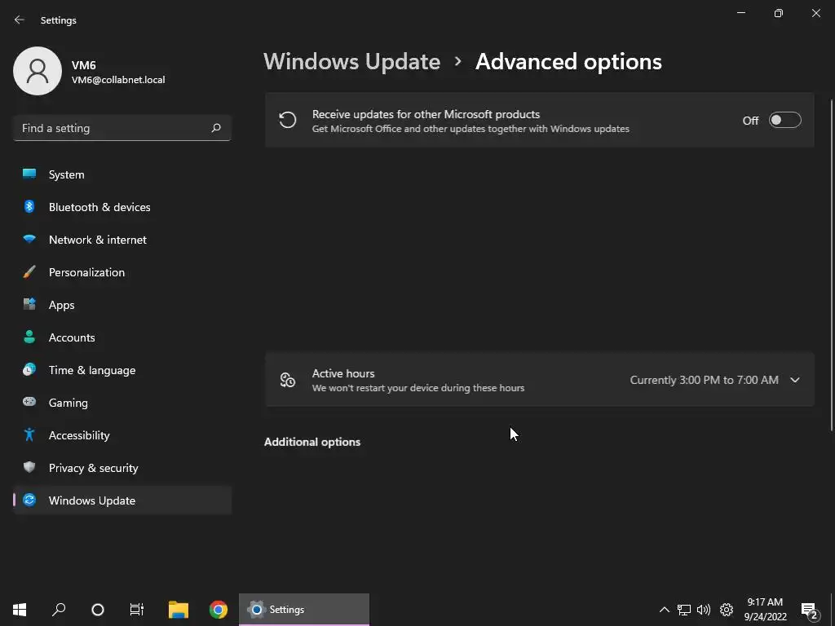835x626 pixels.
Task: Launch File Explorer from taskbar
Action: coord(179,610)
